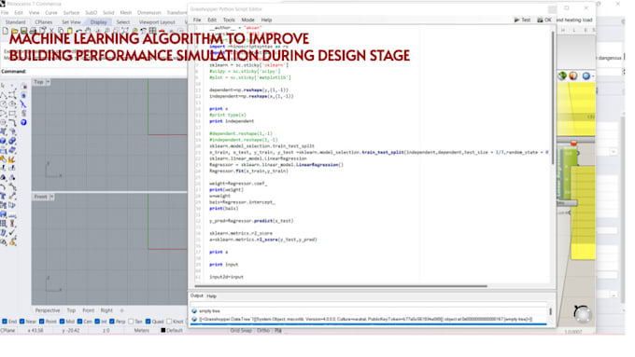
Task: Click the code editor vertical scrollbar
Action: [553, 97]
